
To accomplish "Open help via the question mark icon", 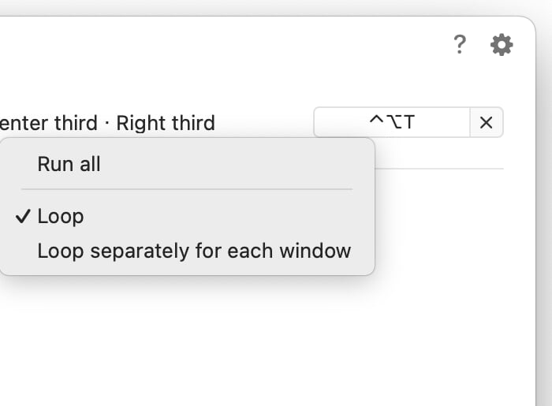I will pyautogui.click(x=460, y=46).
